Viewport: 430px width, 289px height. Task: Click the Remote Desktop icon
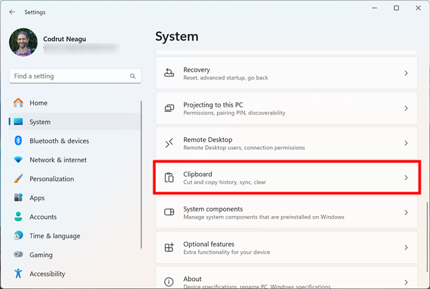[169, 143]
